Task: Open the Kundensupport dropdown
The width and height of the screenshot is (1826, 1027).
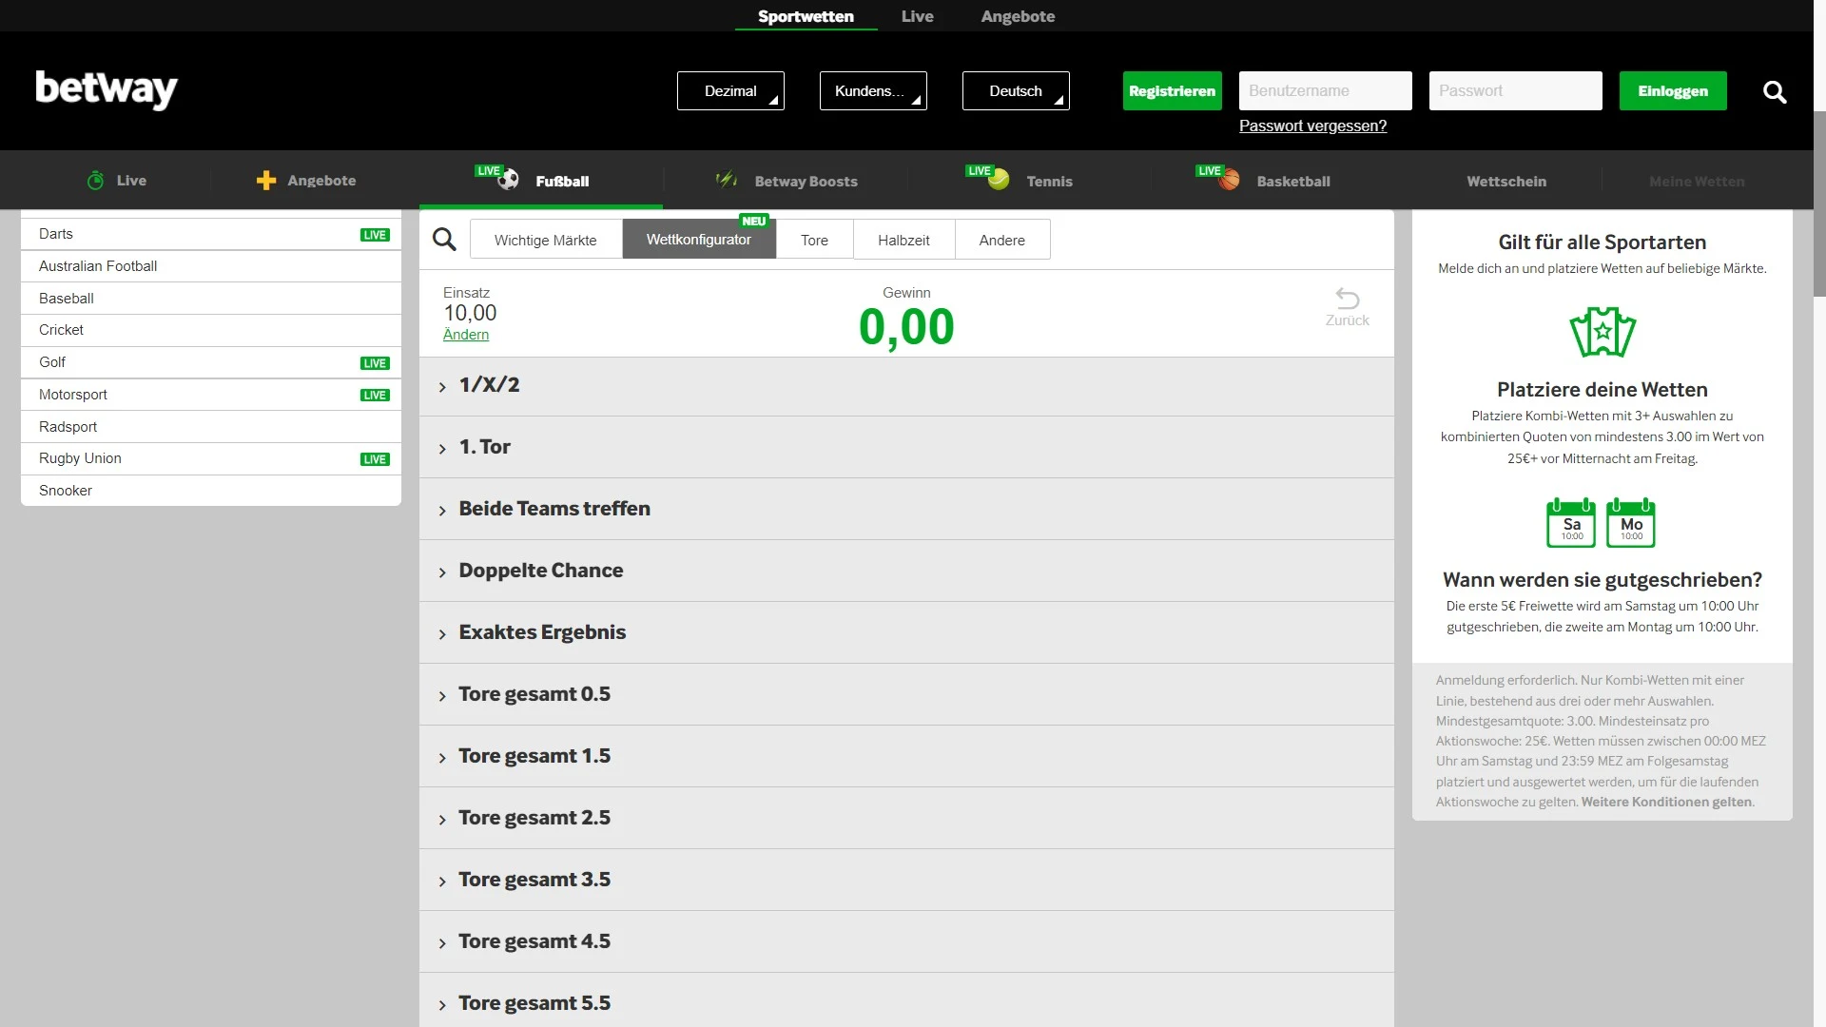Action: [874, 90]
